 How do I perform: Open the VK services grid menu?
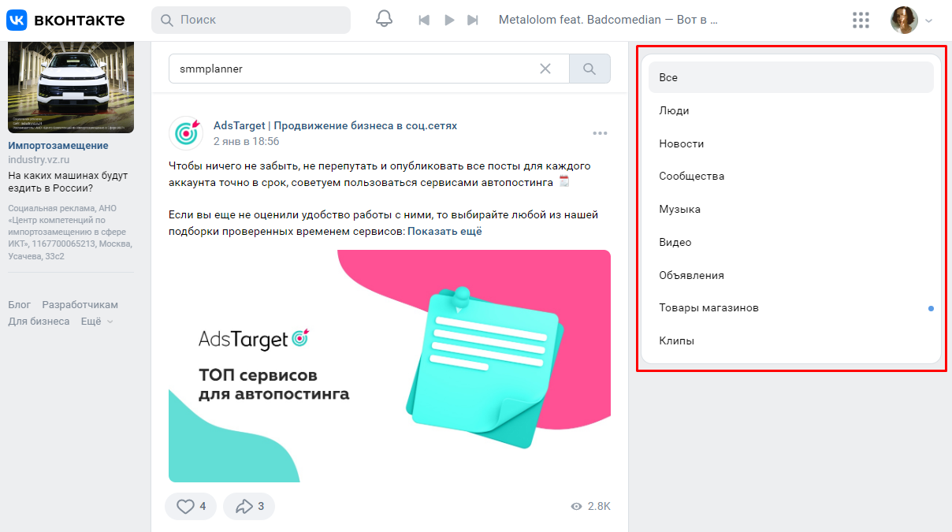click(861, 20)
